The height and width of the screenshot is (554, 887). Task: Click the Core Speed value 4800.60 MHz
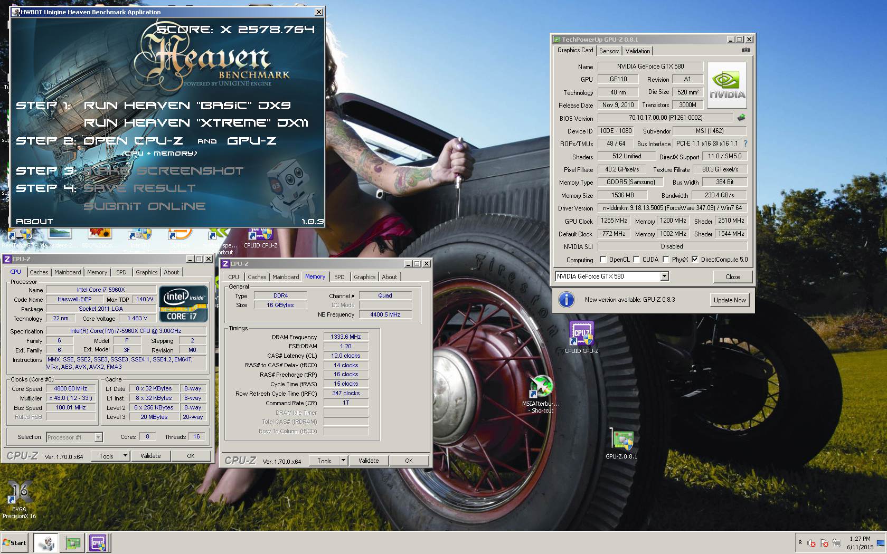click(71, 388)
